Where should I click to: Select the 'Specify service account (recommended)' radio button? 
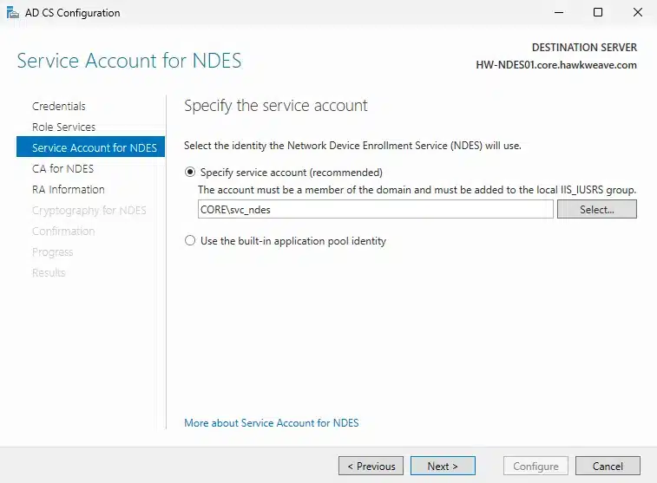(191, 173)
